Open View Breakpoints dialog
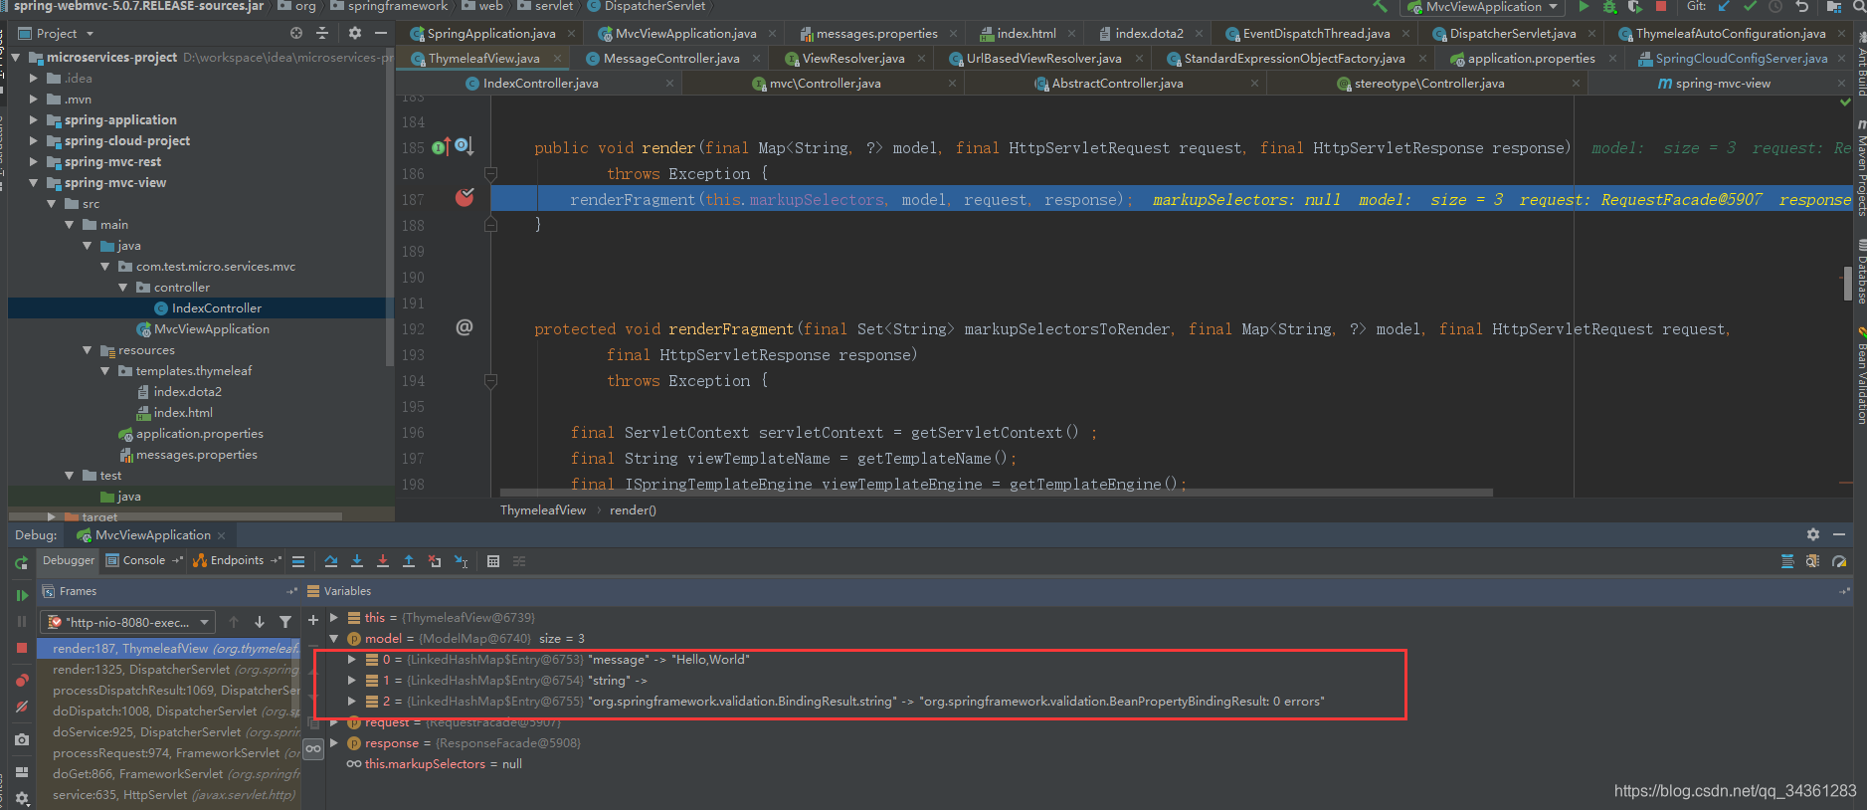The image size is (1867, 810). coord(22,681)
